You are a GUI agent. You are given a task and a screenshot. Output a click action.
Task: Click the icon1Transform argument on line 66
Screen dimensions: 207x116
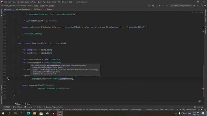click(x=66, y=79)
